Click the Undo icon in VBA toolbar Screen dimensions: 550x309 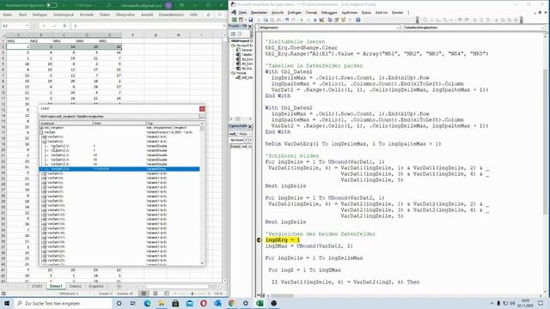click(287, 20)
